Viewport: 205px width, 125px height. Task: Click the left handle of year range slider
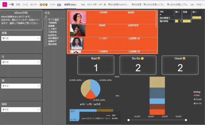click(129, 120)
